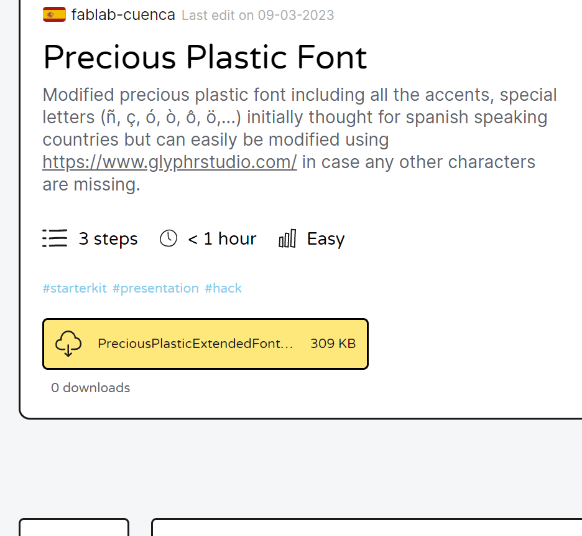Download the PreciousPlasticExtendedFont file

pyautogui.click(x=205, y=344)
